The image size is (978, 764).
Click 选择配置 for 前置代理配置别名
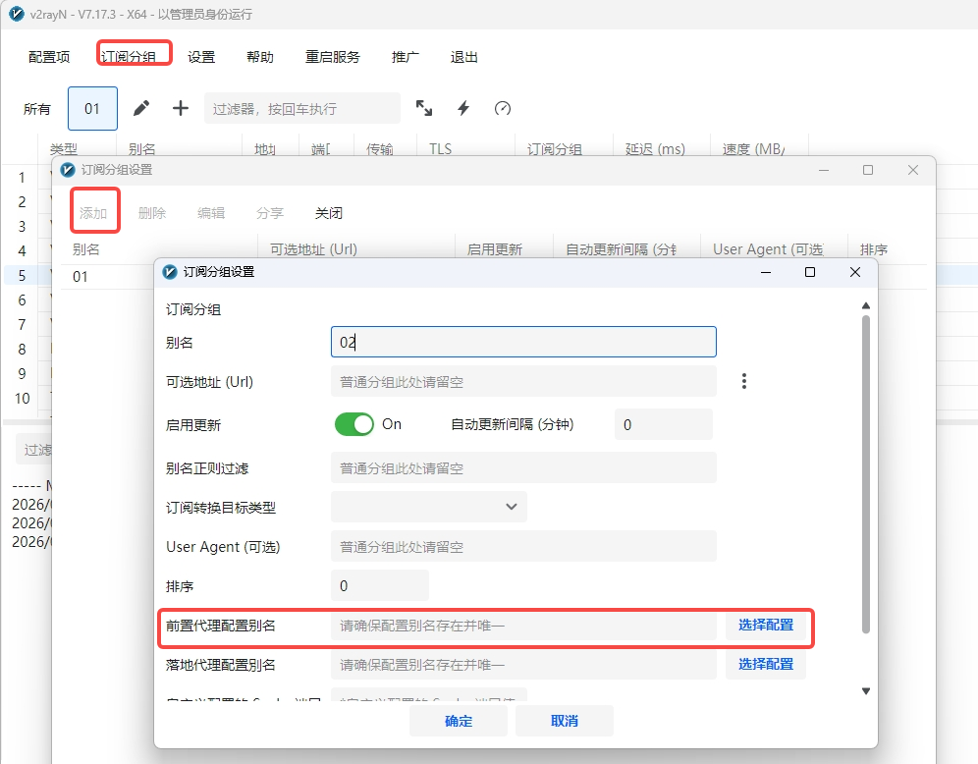coord(766,625)
